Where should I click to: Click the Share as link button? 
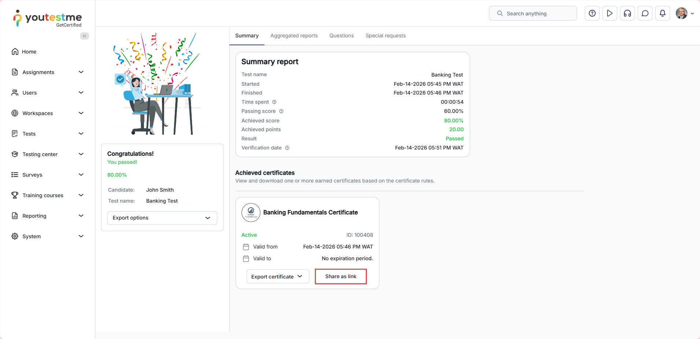340,277
